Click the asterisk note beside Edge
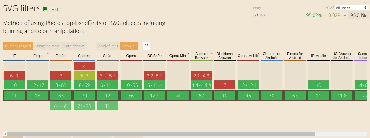The height and width of the screenshot is (138, 370). tap(48, 54)
